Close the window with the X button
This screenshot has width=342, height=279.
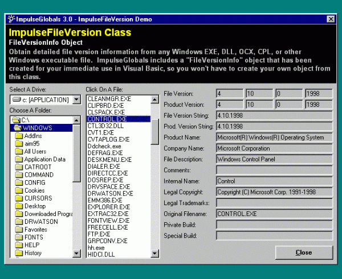[x=331, y=19]
